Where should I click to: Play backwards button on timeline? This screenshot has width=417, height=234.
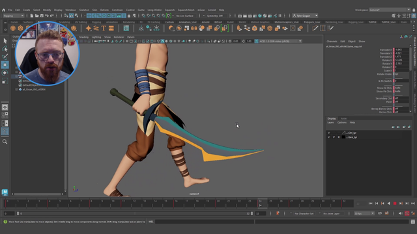pyautogui.click(x=388, y=203)
